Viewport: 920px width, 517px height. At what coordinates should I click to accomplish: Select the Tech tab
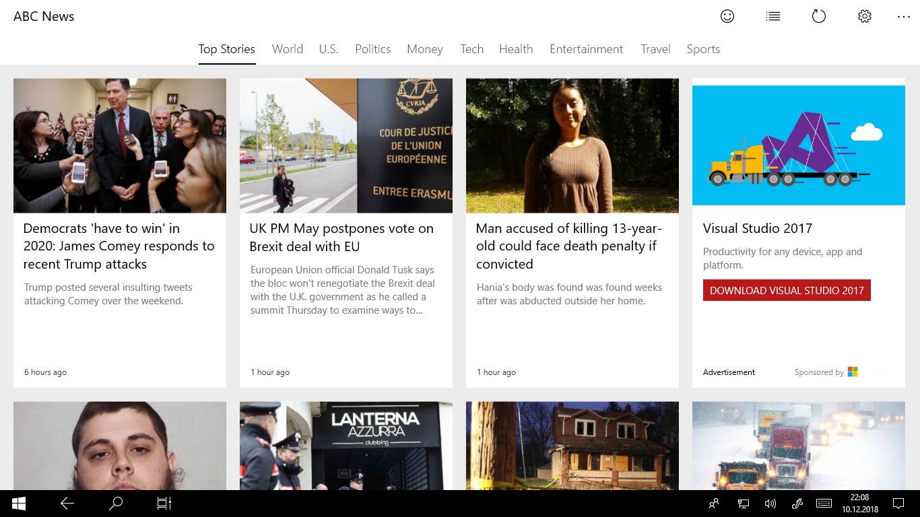coord(472,49)
